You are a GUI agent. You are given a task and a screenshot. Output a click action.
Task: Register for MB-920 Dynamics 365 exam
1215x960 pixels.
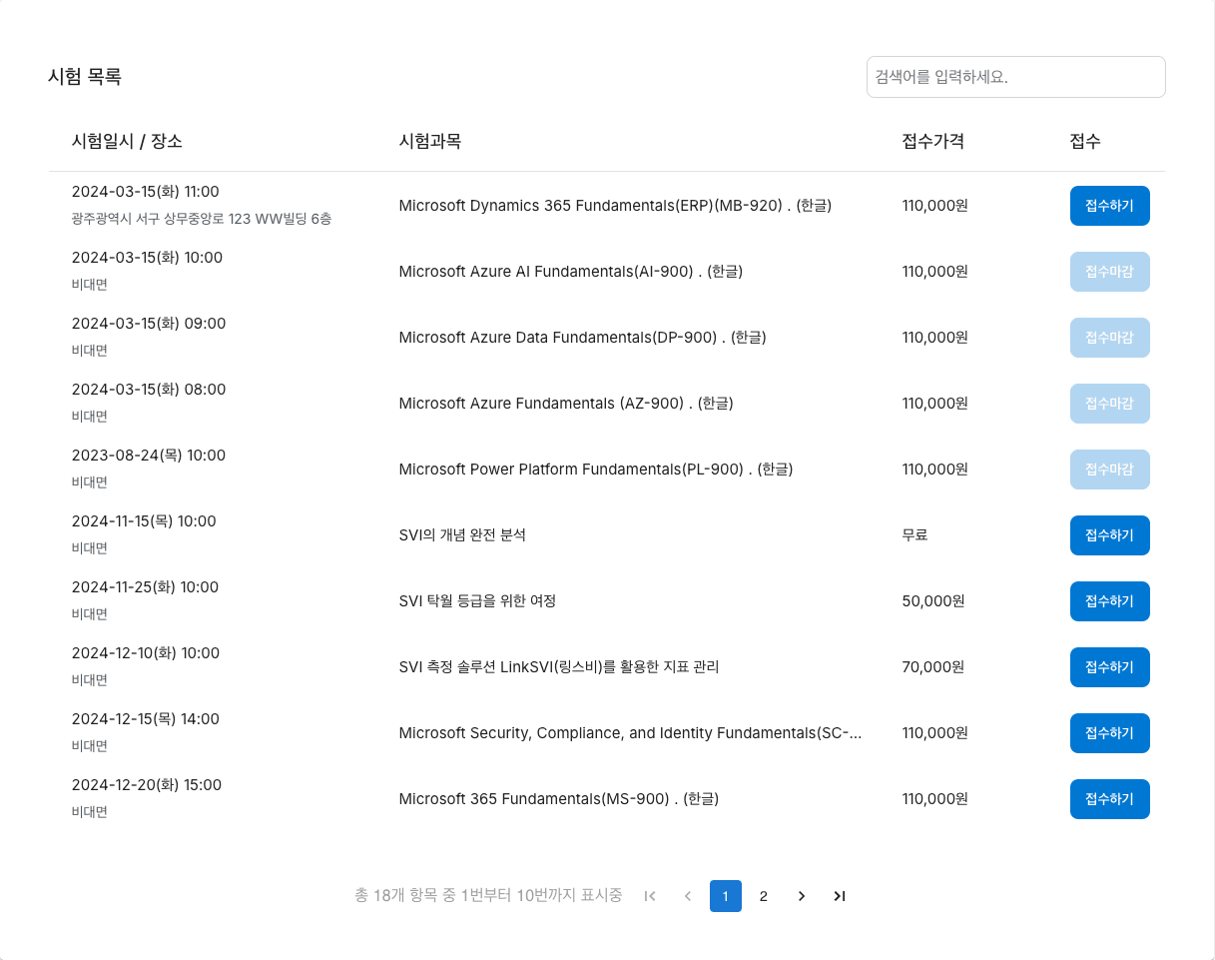point(1109,206)
